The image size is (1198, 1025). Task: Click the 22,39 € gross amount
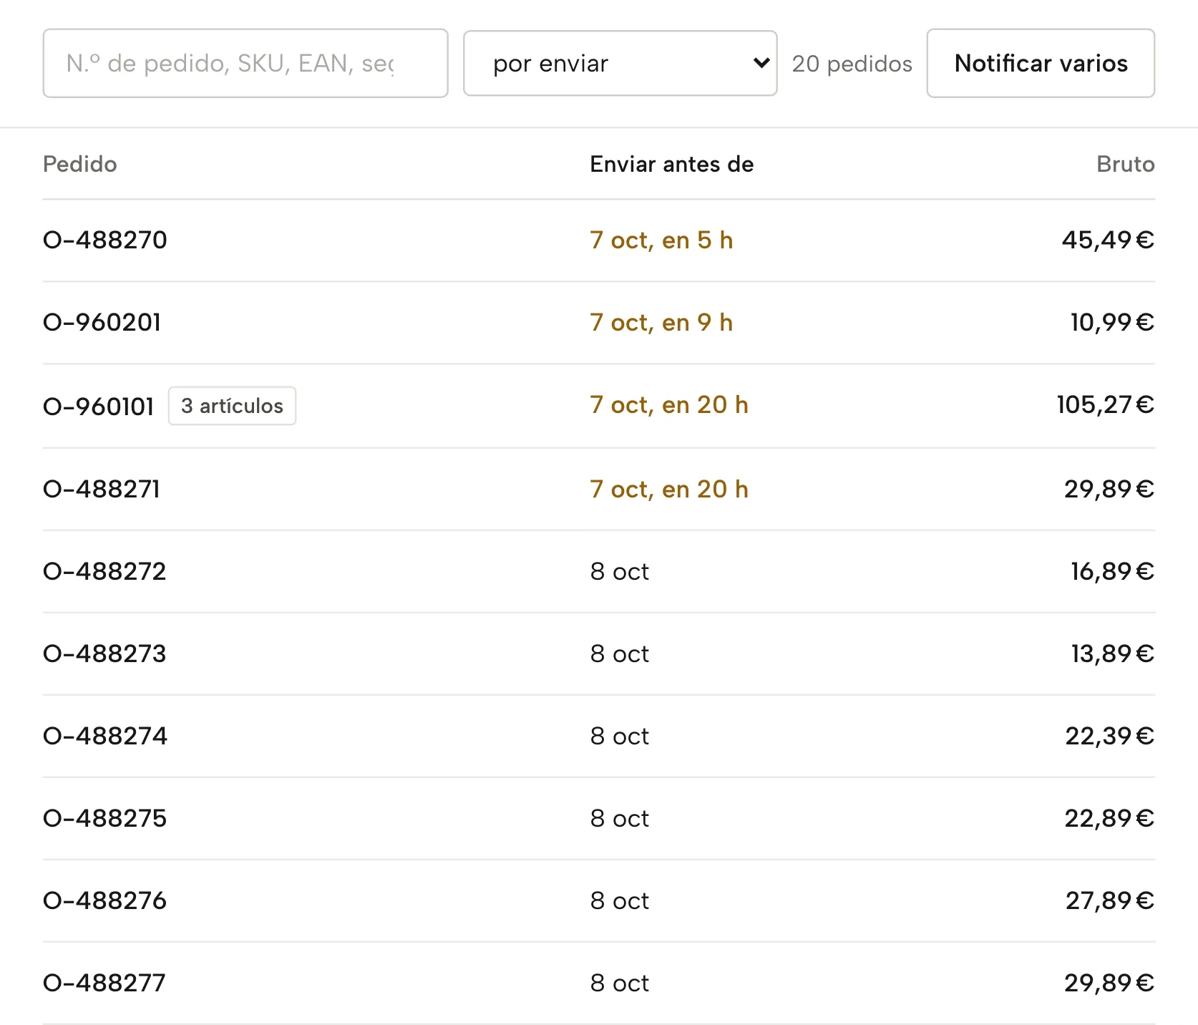point(1110,736)
